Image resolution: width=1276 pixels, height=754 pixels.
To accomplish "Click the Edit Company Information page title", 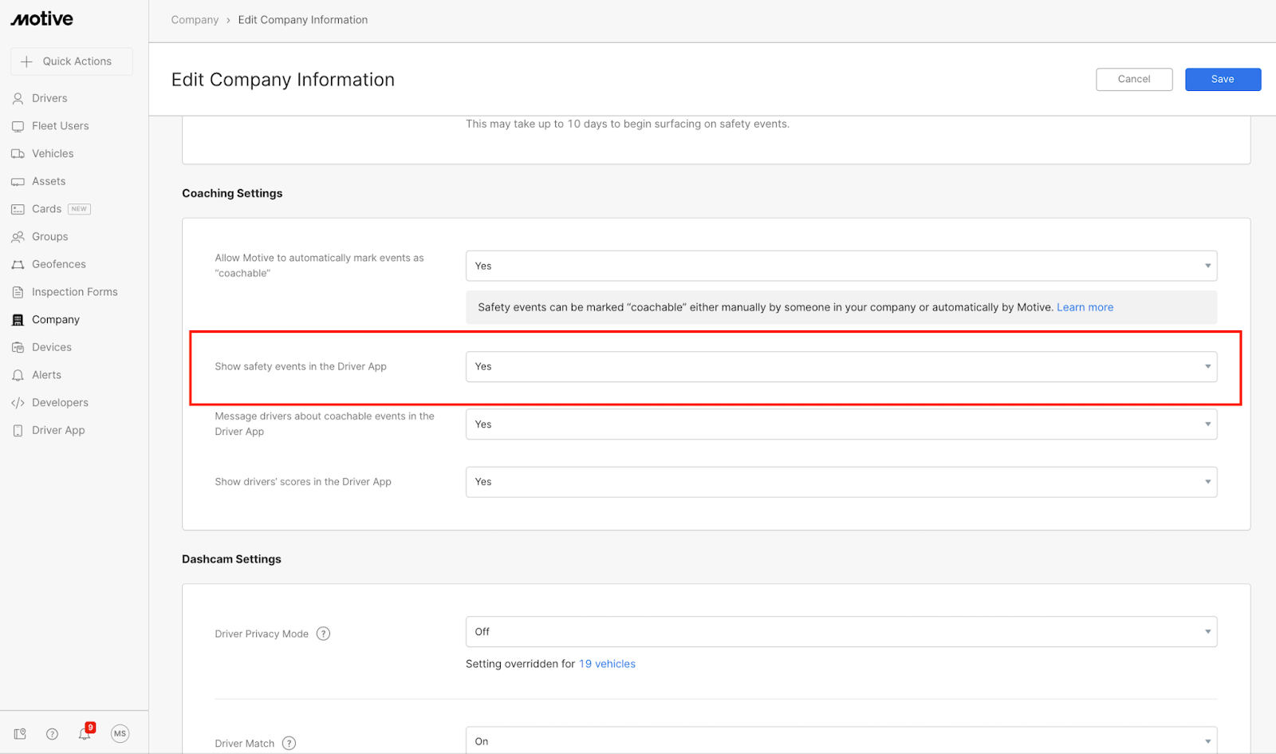I will [283, 80].
